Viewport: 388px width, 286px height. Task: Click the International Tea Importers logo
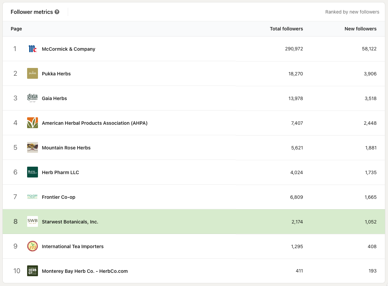tap(33, 246)
